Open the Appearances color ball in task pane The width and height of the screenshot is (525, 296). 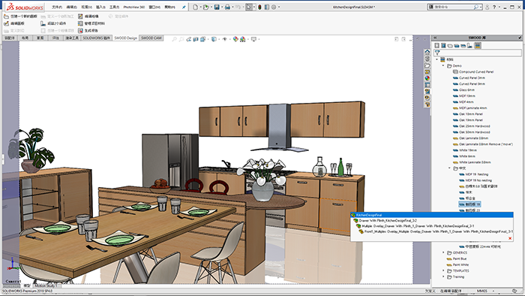[x=427, y=78]
